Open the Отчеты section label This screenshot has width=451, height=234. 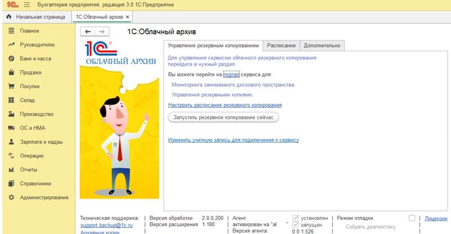[x=29, y=169]
